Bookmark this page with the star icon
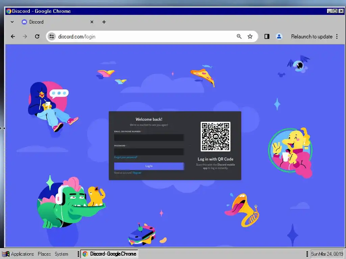Image resolution: width=346 pixels, height=259 pixels. tap(250, 36)
